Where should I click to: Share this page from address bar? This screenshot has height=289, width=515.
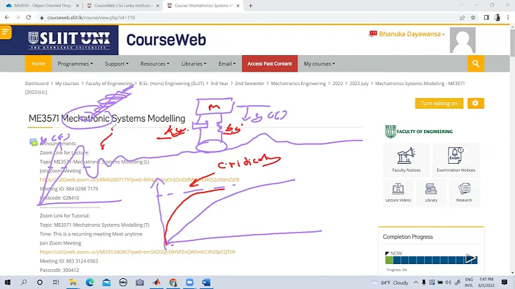(x=462, y=17)
